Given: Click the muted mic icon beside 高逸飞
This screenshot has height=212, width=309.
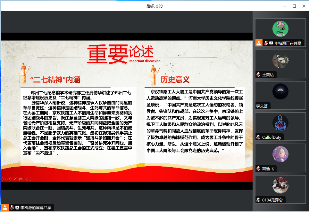Looking at the screenshot, I should pyautogui.click(x=258, y=169).
